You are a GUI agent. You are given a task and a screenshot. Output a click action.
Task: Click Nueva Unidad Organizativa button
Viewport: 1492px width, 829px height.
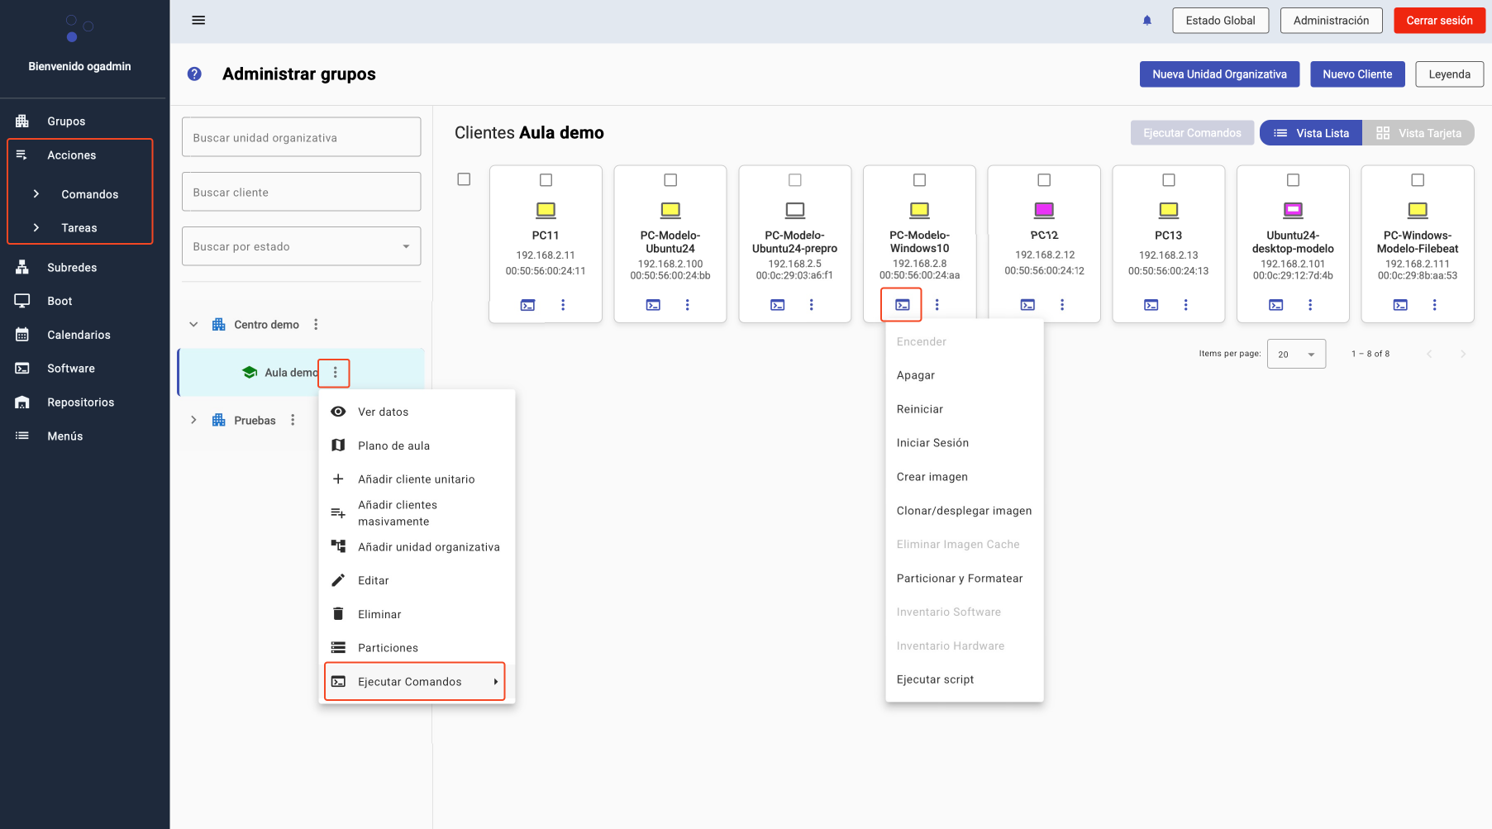tap(1218, 74)
